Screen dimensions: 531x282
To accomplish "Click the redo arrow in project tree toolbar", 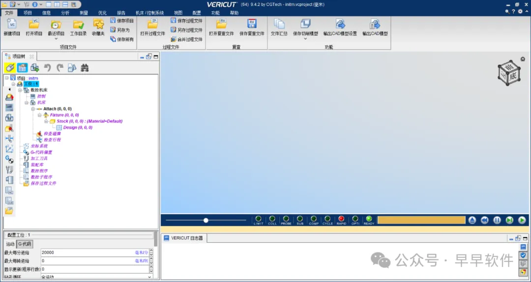I will click(60, 68).
